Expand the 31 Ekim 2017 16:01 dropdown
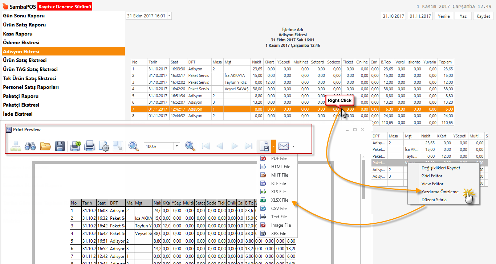Viewport: 496px width, 264px height. pos(170,16)
